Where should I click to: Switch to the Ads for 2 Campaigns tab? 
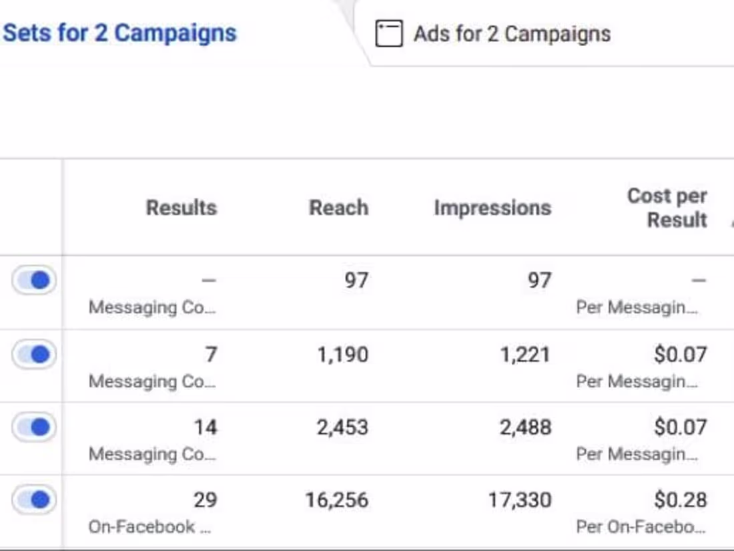tap(511, 33)
